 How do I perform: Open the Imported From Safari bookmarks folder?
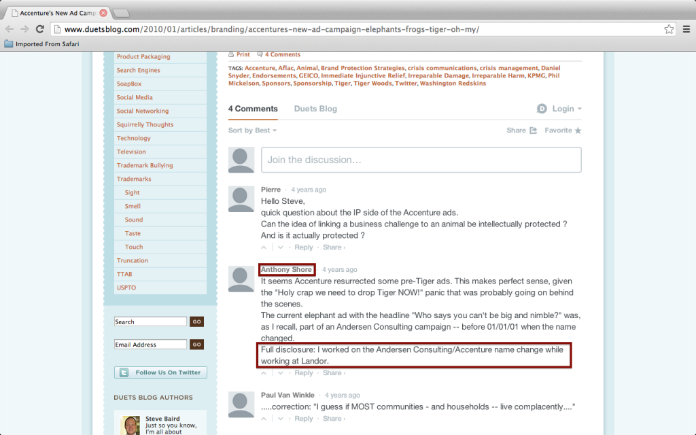(41, 44)
